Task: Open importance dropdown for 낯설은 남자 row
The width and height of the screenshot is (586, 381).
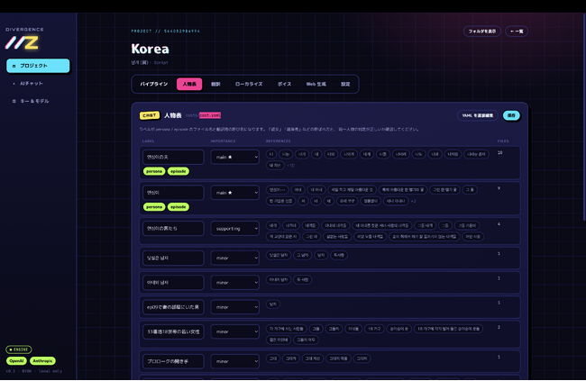Action: 235,259
